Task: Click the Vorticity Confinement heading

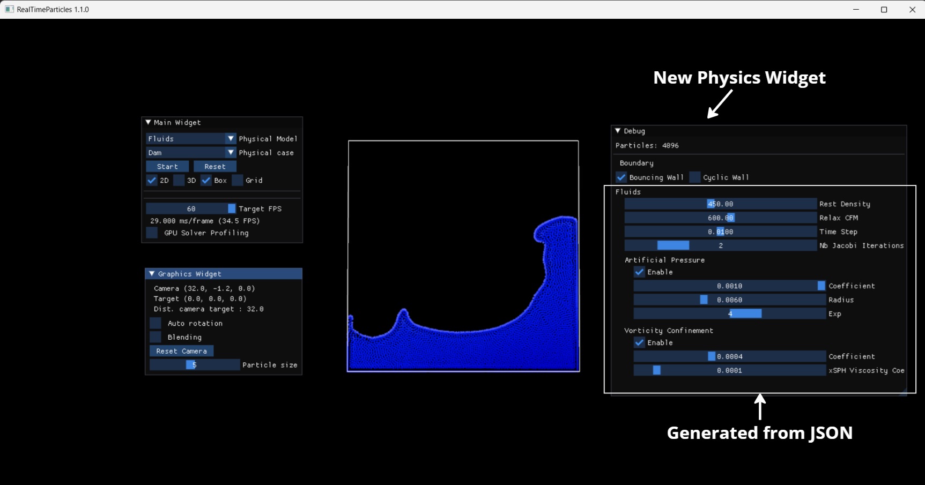Action: click(669, 331)
